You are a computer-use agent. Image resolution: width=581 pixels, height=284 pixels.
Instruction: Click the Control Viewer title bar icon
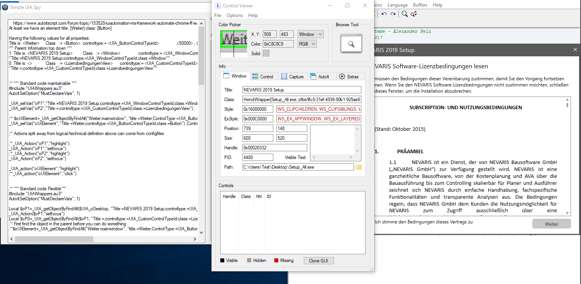218,5
